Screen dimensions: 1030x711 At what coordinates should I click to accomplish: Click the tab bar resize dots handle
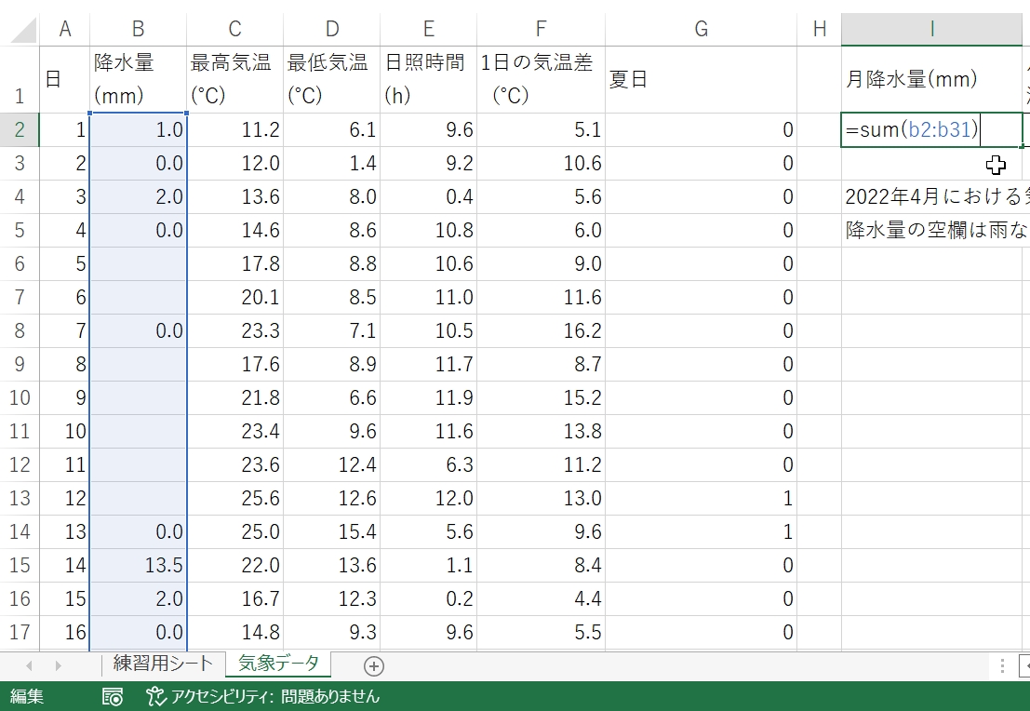(1002, 665)
